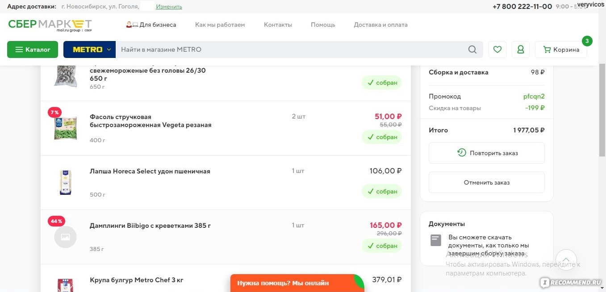Go to Контакты page
The image size is (606, 292).
[x=278, y=25]
